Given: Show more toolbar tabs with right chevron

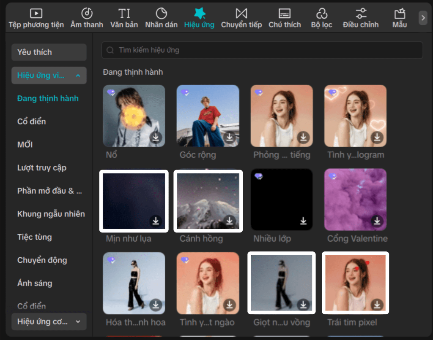Looking at the screenshot, I should coord(423,18).
